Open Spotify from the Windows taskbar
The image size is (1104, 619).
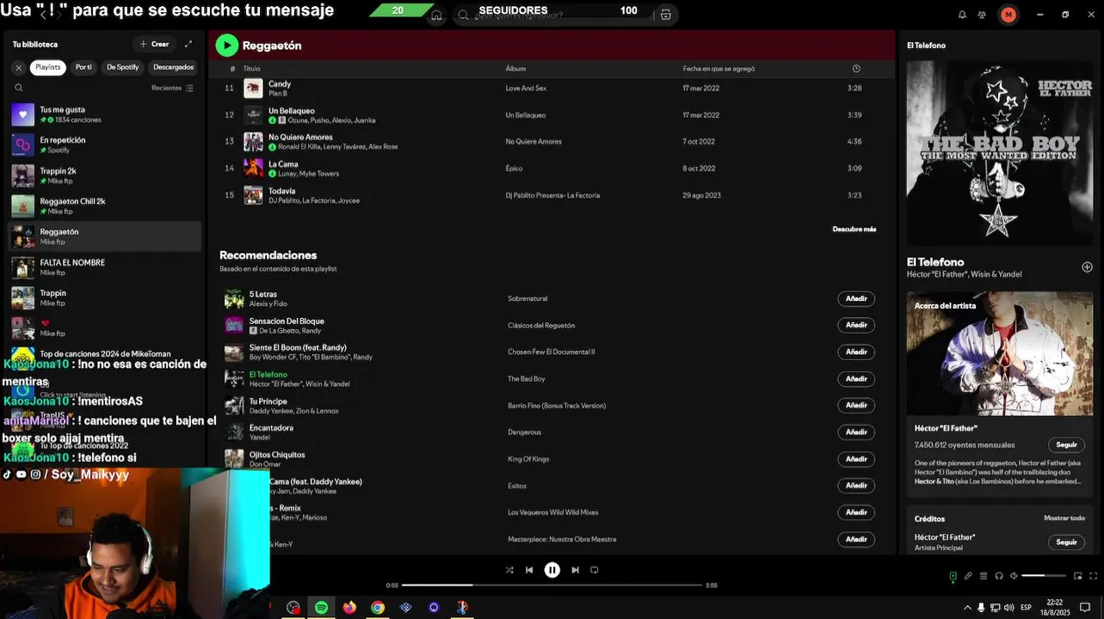321,608
